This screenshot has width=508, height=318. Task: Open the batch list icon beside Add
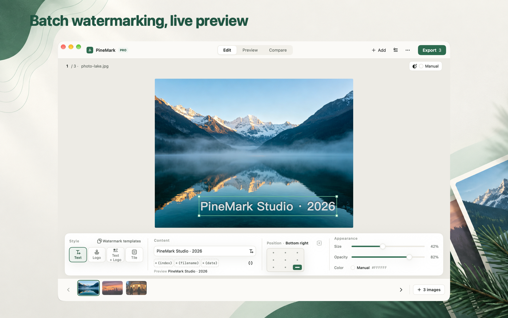pyautogui.click(x=395, y=50)
